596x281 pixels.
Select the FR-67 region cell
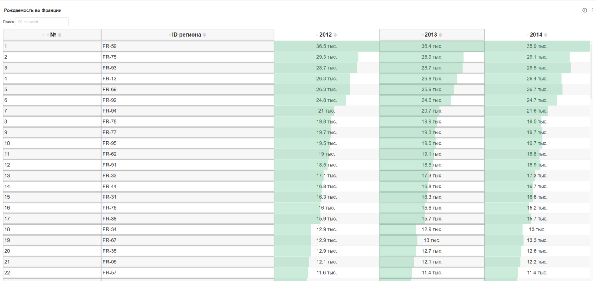point(188,240)
